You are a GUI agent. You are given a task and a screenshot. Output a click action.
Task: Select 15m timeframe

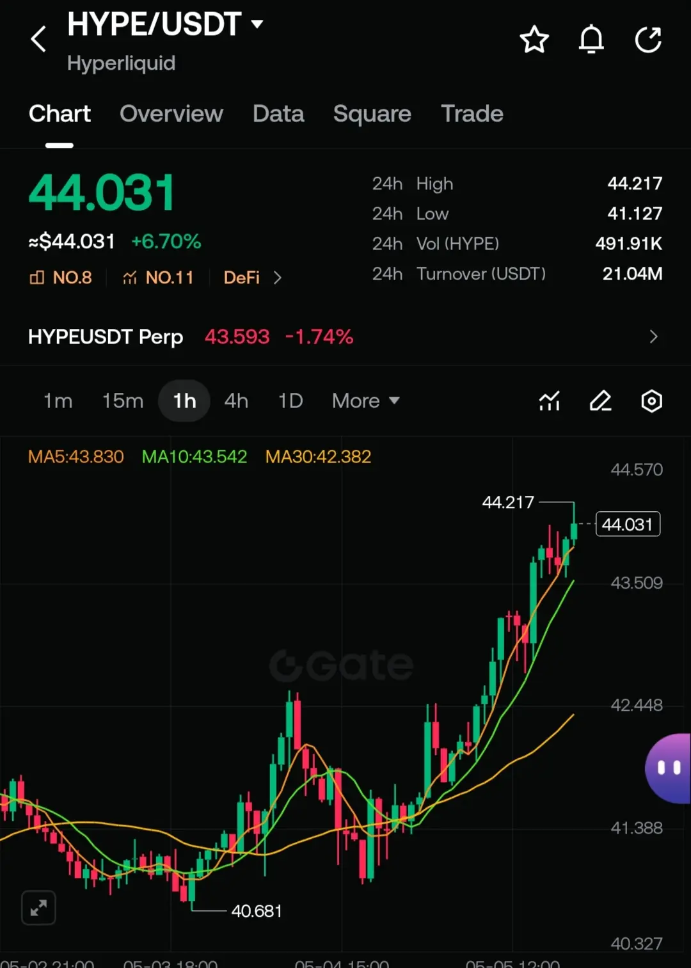tap(123, 401)
